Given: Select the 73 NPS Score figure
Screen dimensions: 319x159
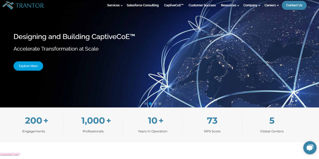Looking at the screenshot, I should tap(212, 121).
